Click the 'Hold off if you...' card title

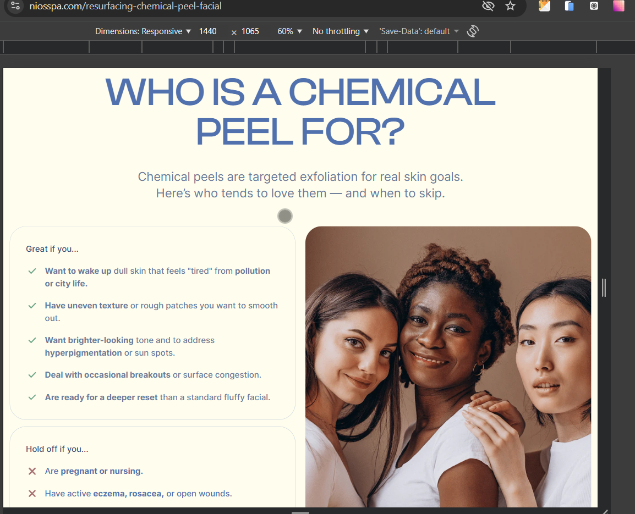[57, 449]
